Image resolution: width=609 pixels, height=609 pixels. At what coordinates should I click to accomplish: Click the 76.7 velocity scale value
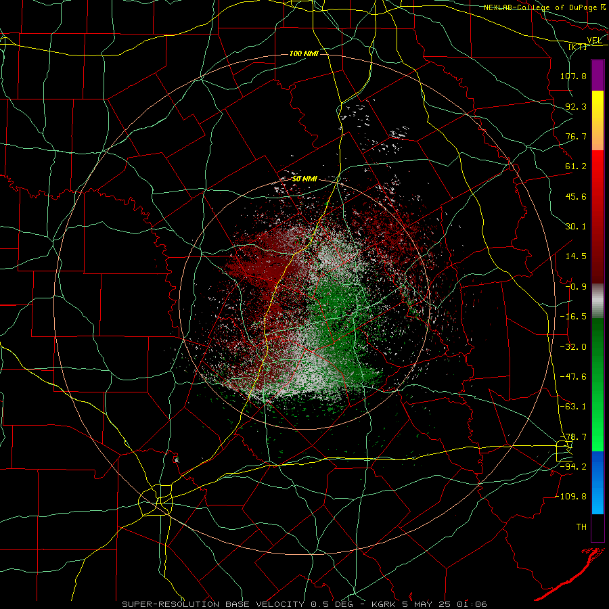(x=576, y=136)
